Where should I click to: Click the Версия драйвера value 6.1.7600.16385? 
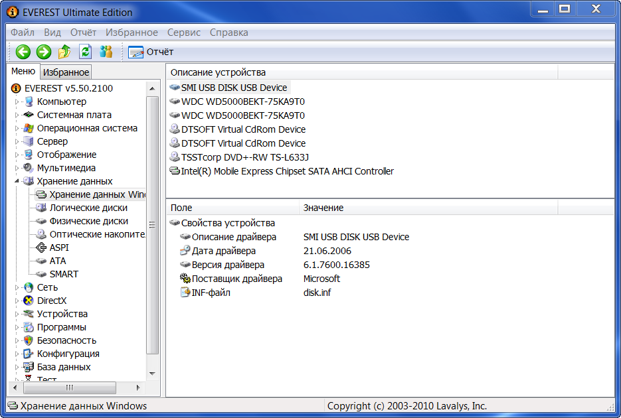point(336,265)
